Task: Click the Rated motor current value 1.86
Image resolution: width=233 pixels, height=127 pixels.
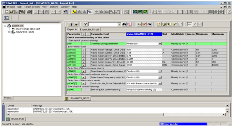Action: (144, 53)
